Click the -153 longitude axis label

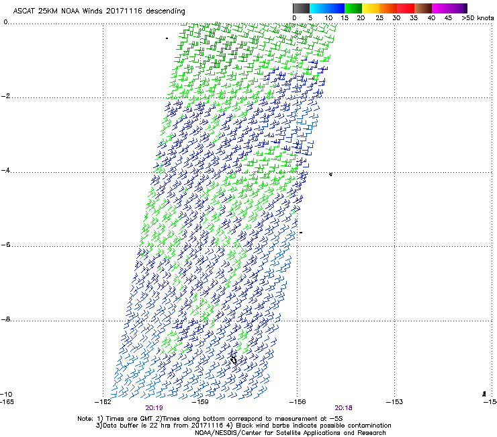coord(395,402)
